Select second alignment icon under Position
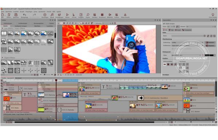The height and width of the screenshot is (140, 218). [168, 64]
